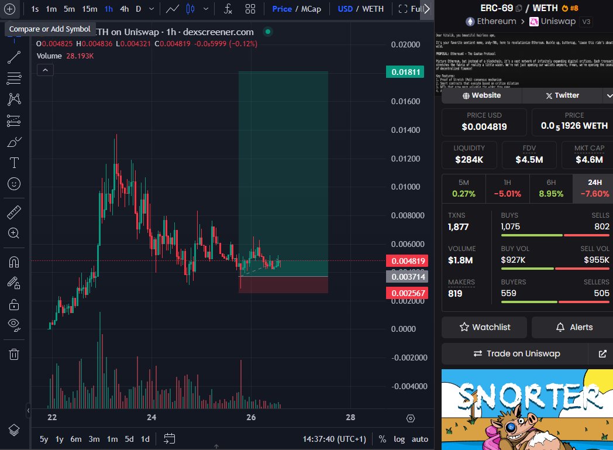Toggle percentage scale
613x450 pixels.
383,439
